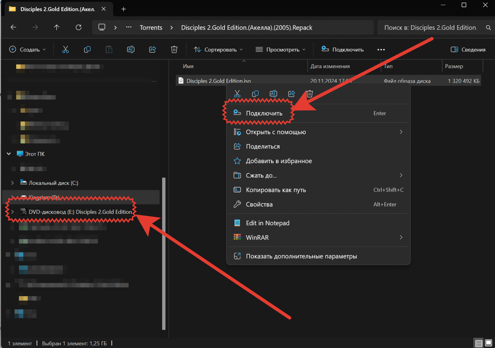
Task: Go forward with the right arrow
Action: point(35,27)
